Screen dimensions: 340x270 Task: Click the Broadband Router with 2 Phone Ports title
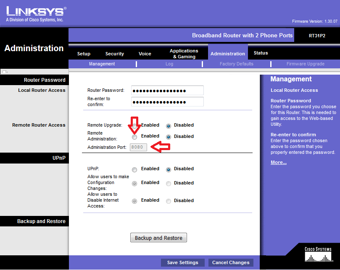[x=242, y=35]
